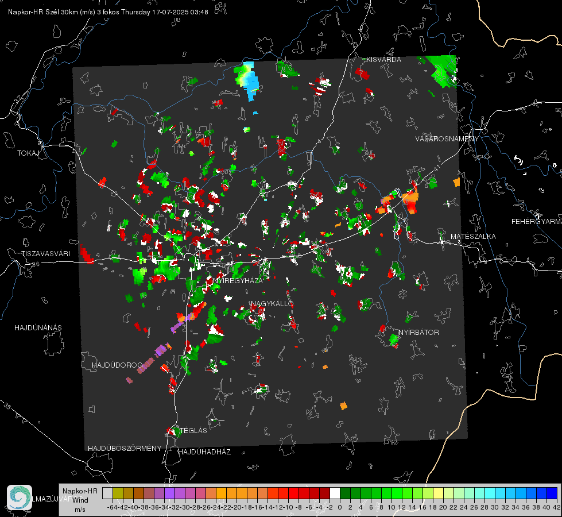Click the 'm/s' unit label in legend
Screen dimensions: 562x517
[x=80, y=510]
